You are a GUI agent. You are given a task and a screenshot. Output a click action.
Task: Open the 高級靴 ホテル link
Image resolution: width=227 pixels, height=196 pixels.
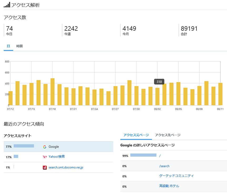point(169,186)
